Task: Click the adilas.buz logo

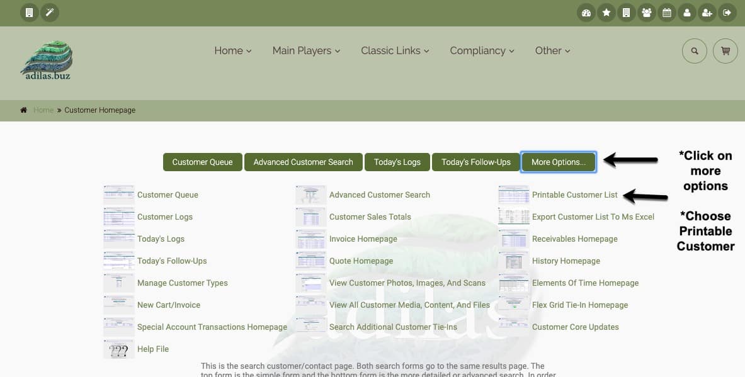Action: tap(46, 60)
